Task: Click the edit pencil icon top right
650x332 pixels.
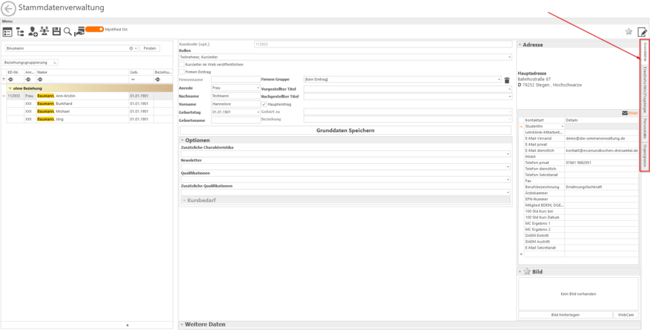Action: 642,31
